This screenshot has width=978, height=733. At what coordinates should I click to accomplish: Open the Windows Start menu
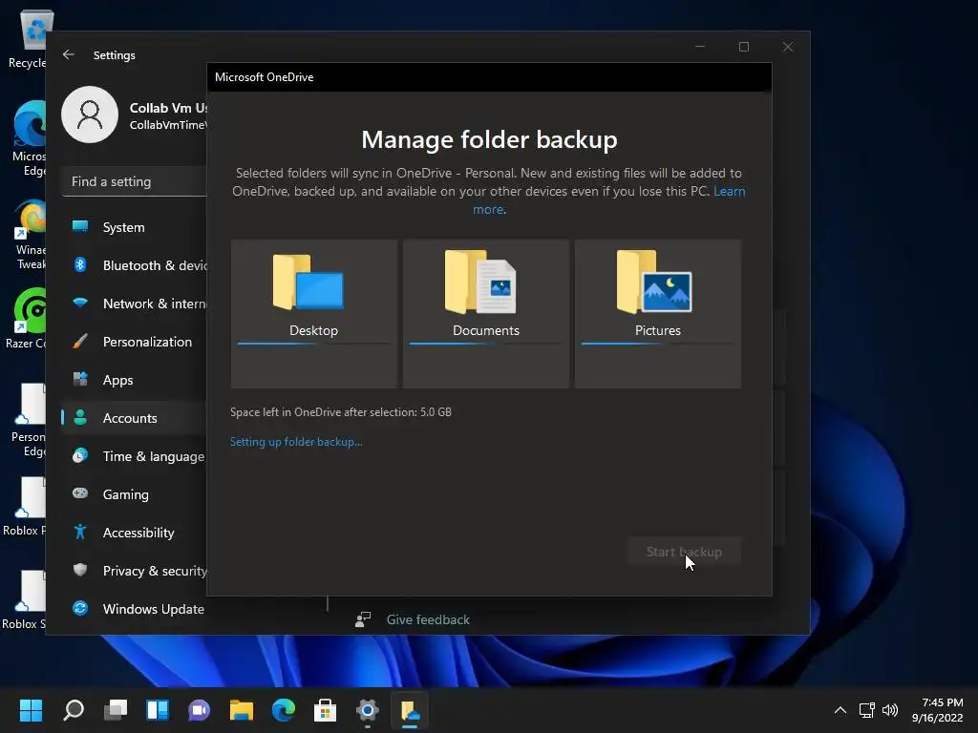(31, 710)
